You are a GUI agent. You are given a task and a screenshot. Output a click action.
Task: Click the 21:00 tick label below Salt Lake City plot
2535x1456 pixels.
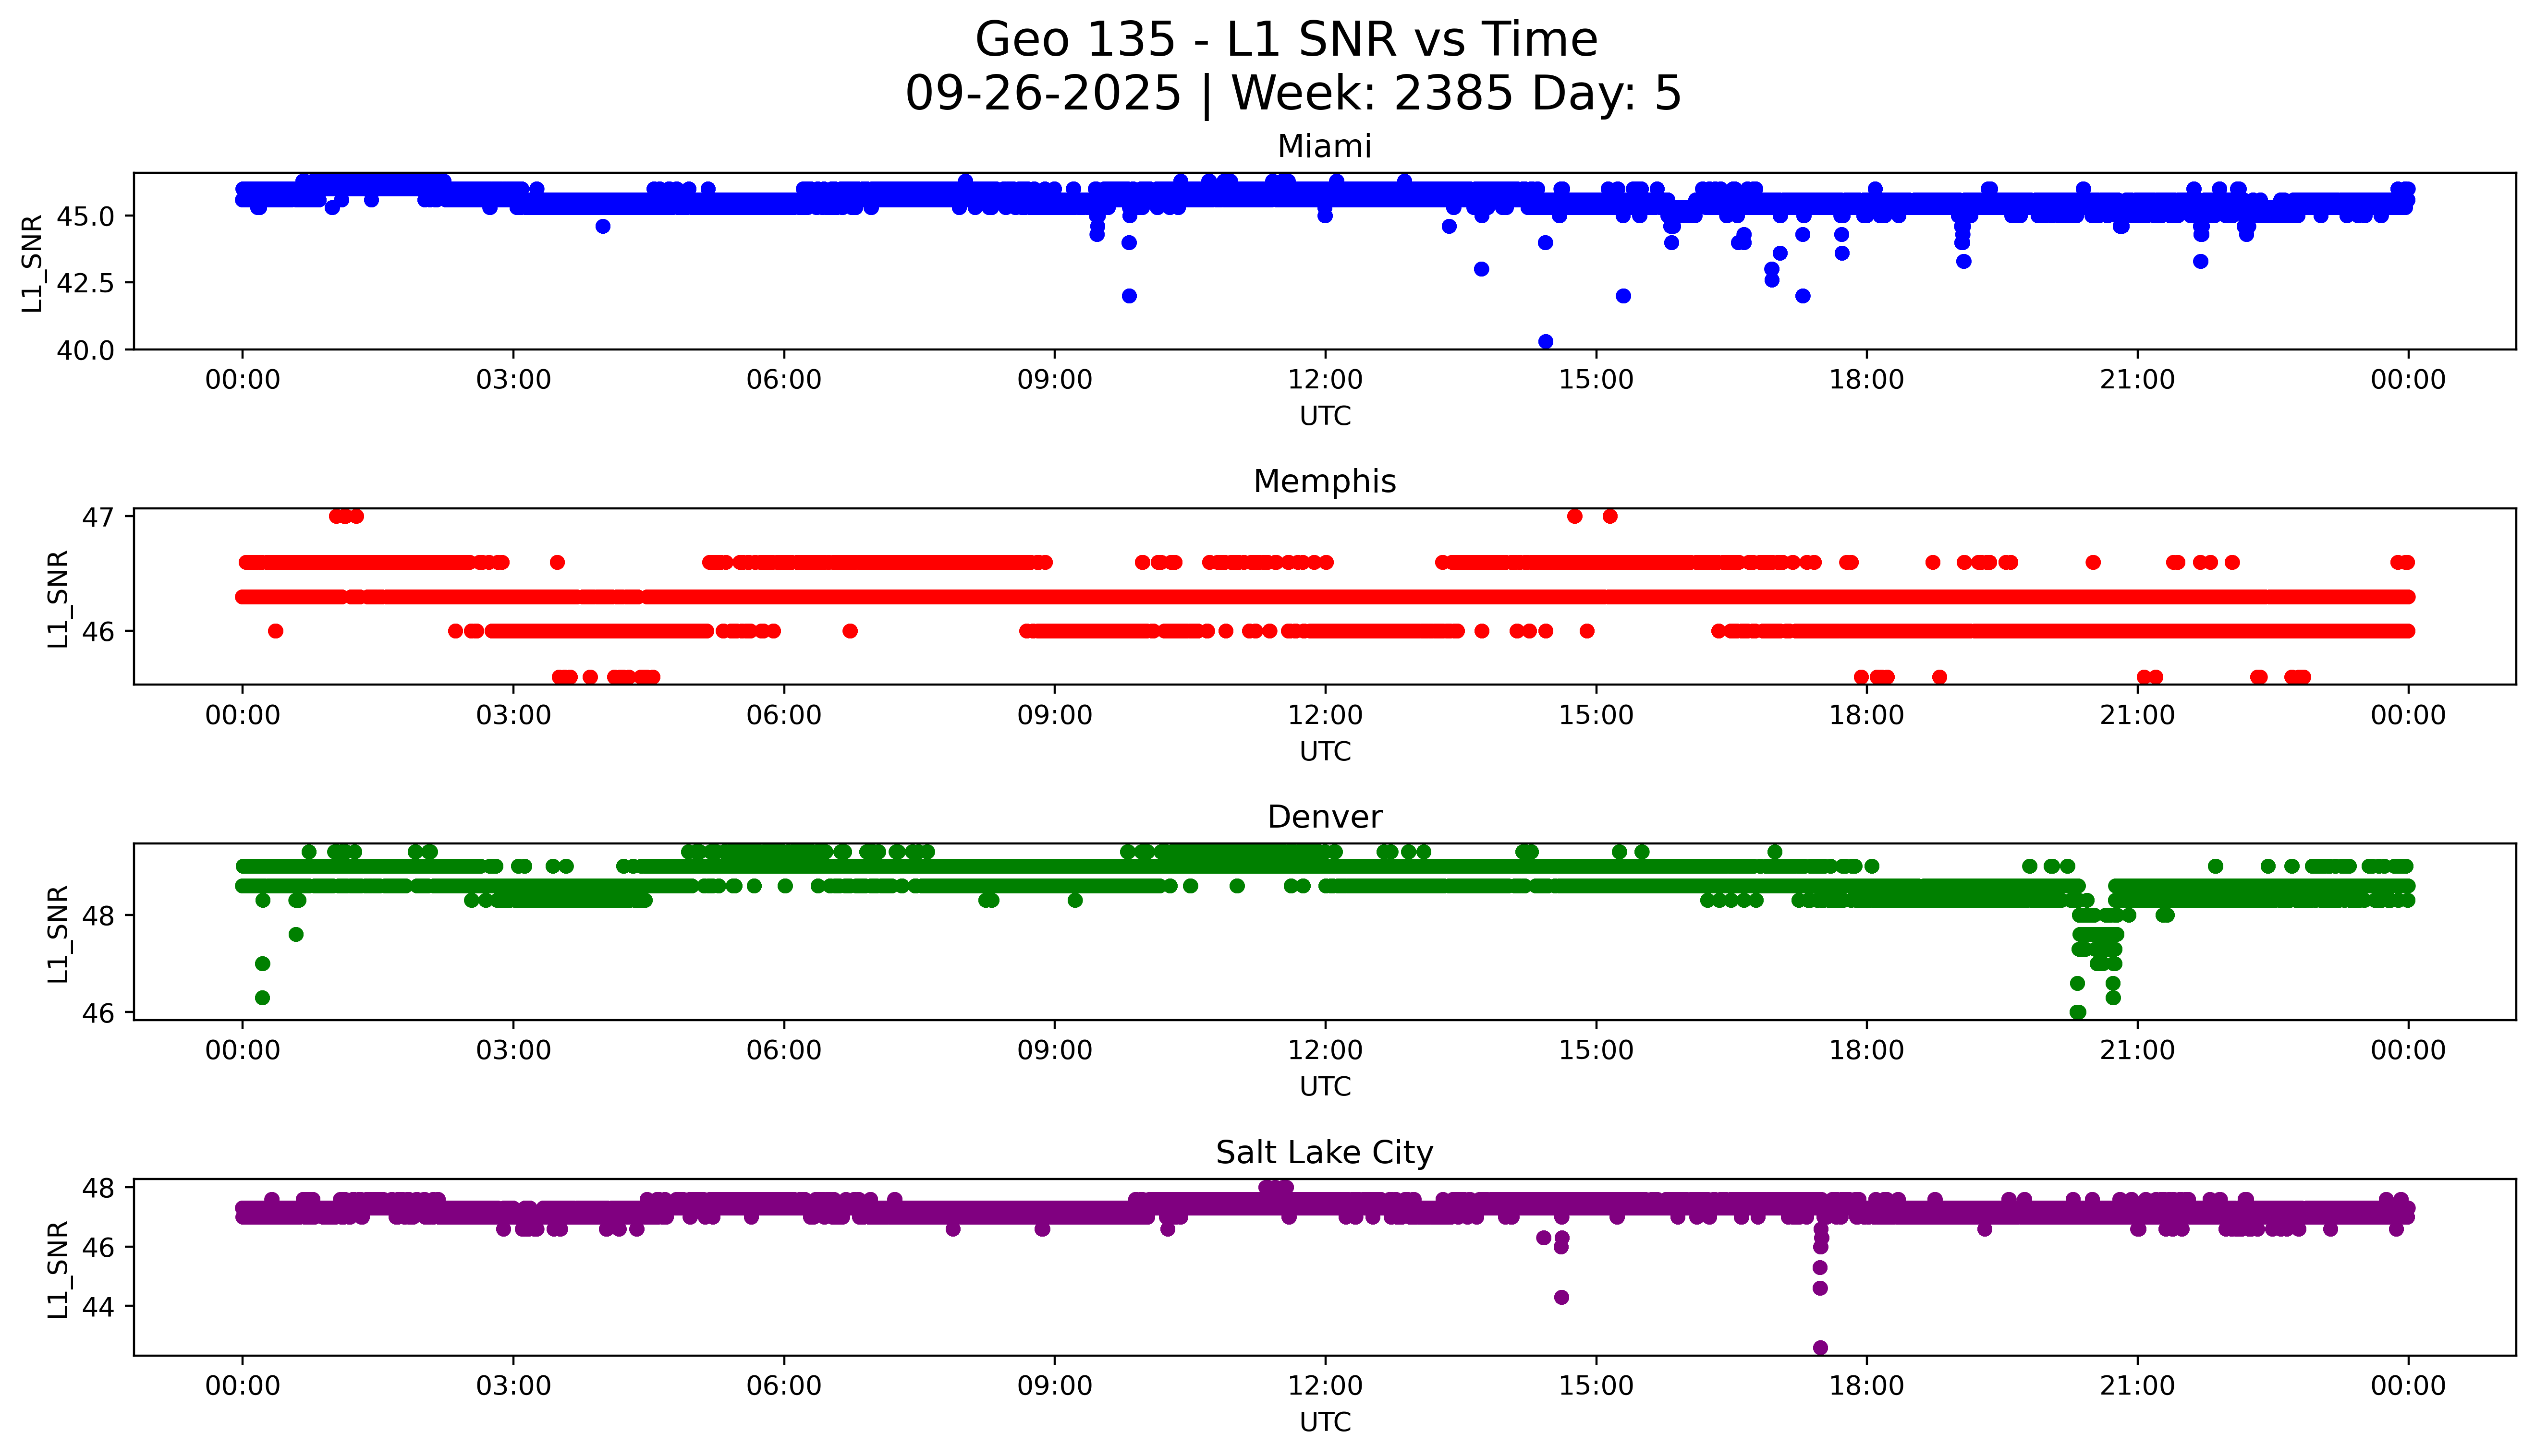coord(2137,1386)
